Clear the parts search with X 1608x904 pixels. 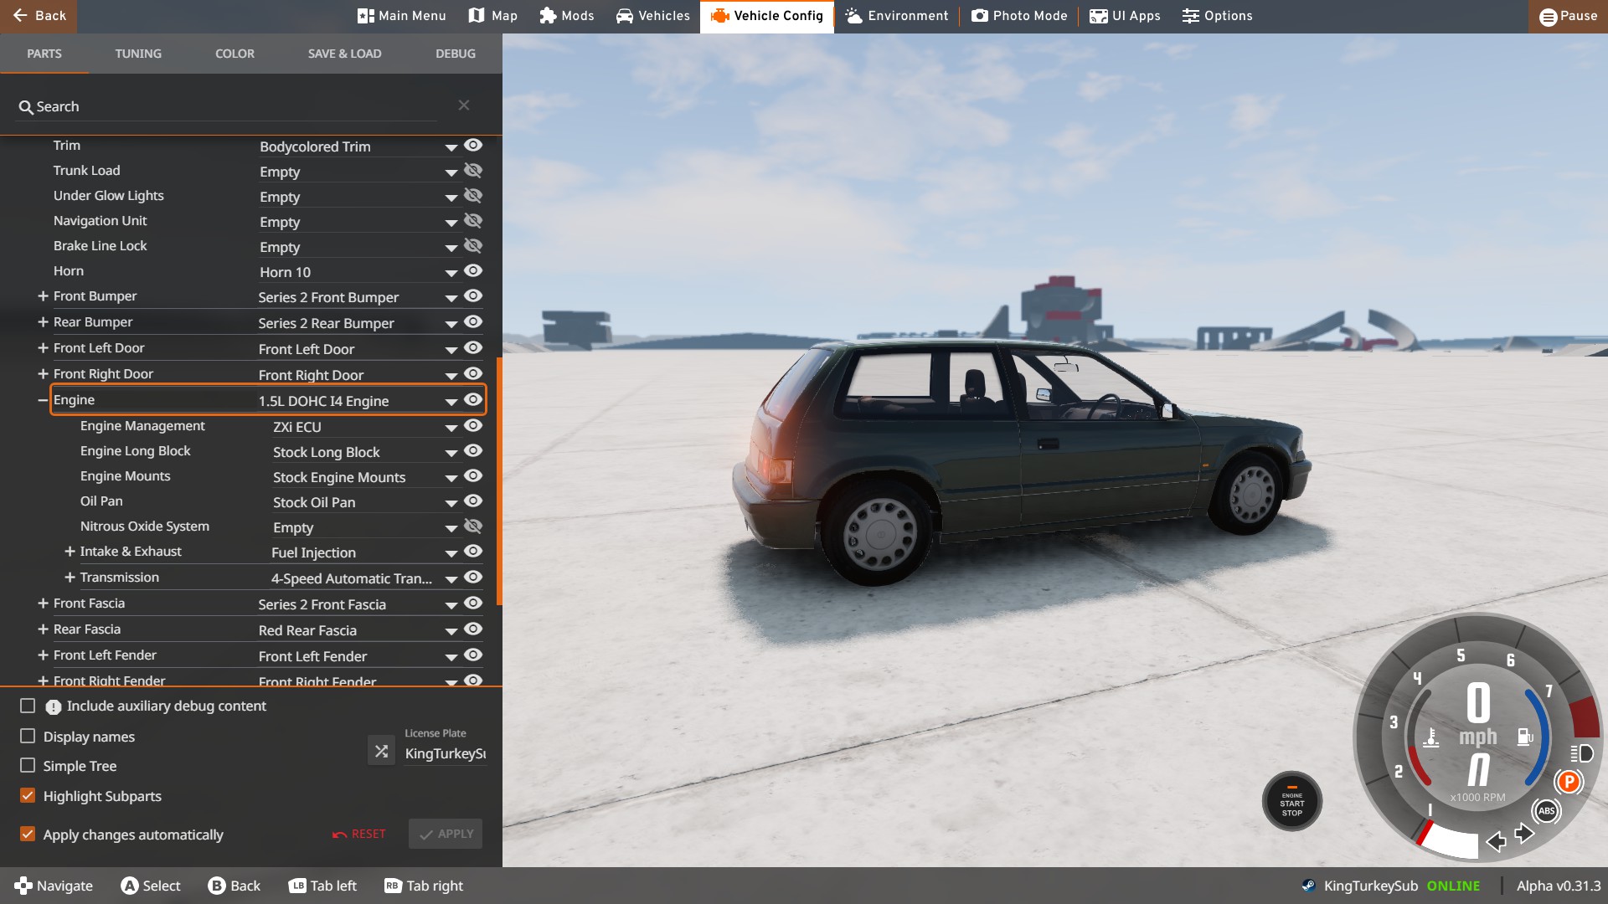point(464,105)
